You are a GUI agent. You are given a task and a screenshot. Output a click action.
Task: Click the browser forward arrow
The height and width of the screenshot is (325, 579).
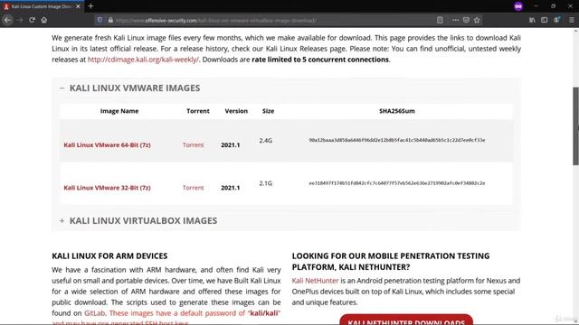[x=20, y=20]
